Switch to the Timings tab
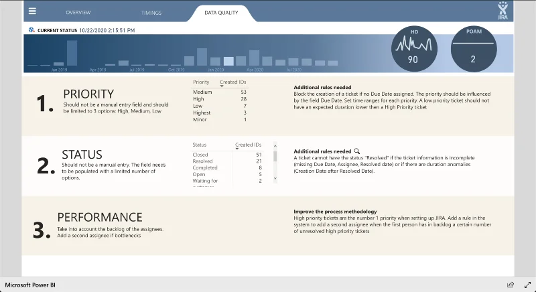536x292 pixels. pos(151,13)
